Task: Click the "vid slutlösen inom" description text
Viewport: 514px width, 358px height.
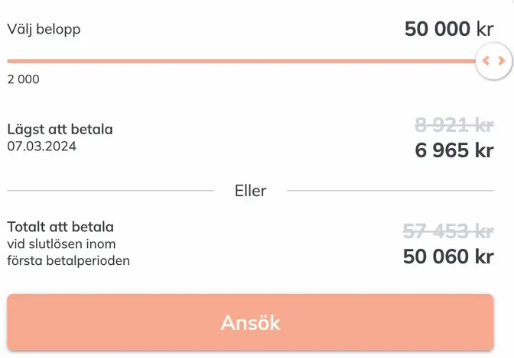Action: click(x=61, y=244)
